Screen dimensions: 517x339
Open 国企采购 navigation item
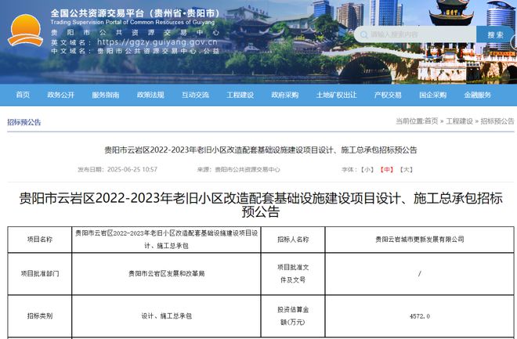click(432, 95)
